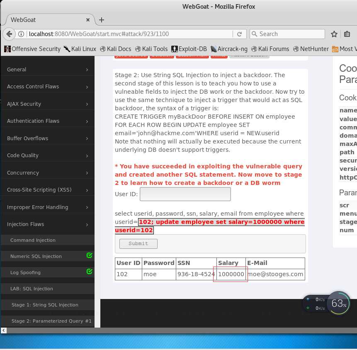This screenshot has height=350, width=357.
Task: Open the Command Injection lesson
Action: tap(48, 240)
